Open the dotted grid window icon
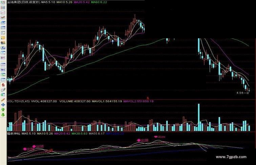This screenshot has height=165, width=256. click(3, 65)
